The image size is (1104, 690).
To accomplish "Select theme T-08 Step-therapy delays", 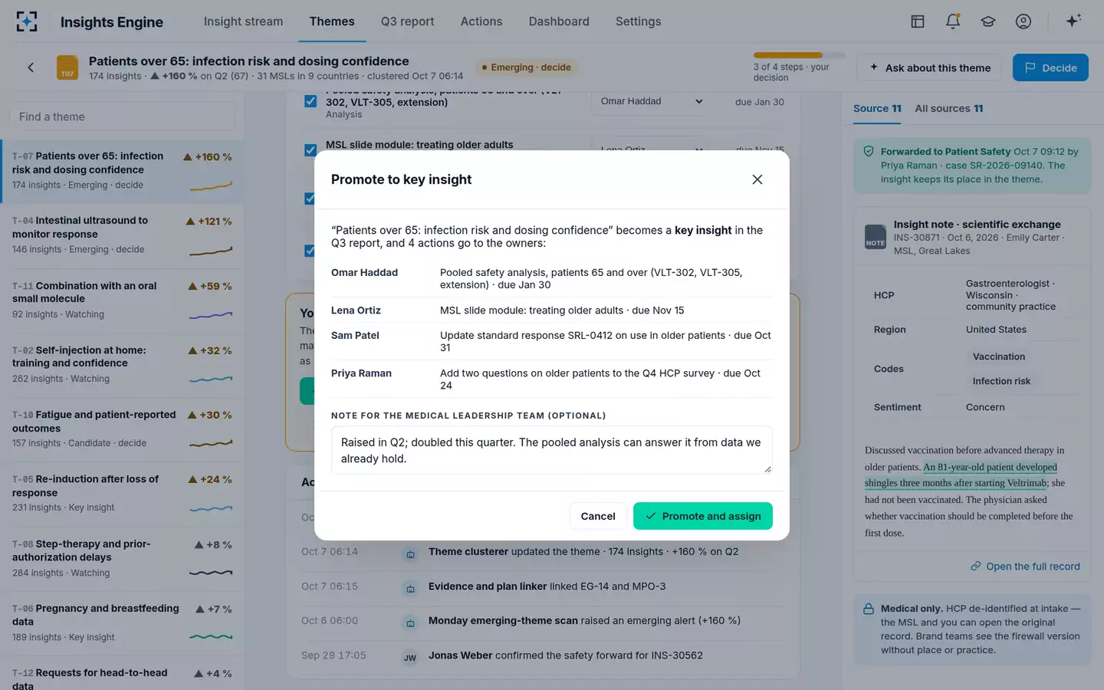I will click(x=123, y=558).
